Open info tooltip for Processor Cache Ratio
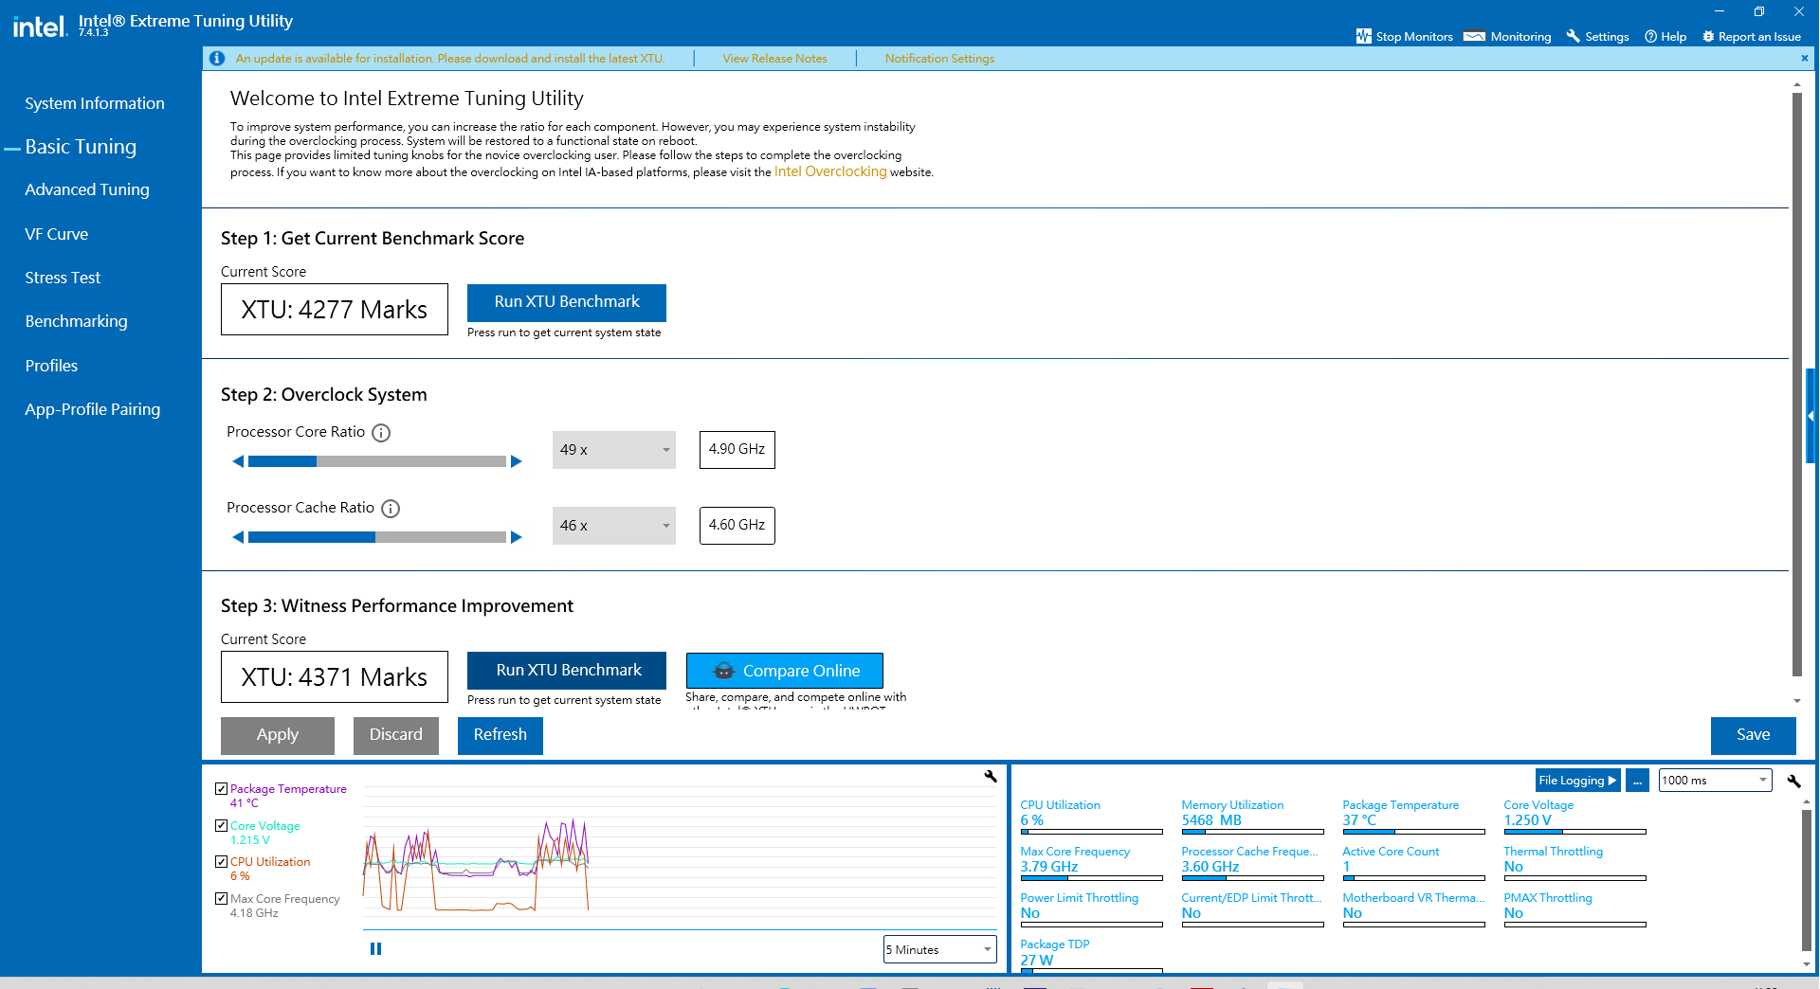The image size is (1820, 989). click(x=391, y=509)
